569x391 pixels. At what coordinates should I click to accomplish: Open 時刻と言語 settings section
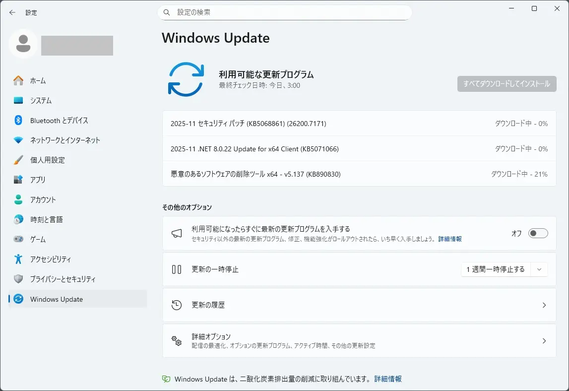[46, 219]
